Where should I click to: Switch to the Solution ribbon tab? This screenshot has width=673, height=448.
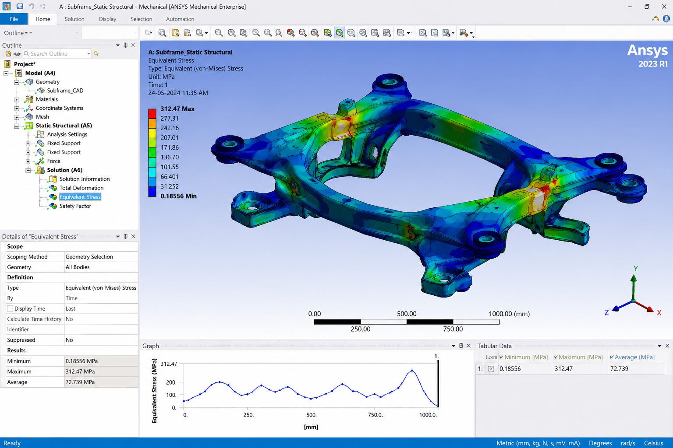click(74, 19)
